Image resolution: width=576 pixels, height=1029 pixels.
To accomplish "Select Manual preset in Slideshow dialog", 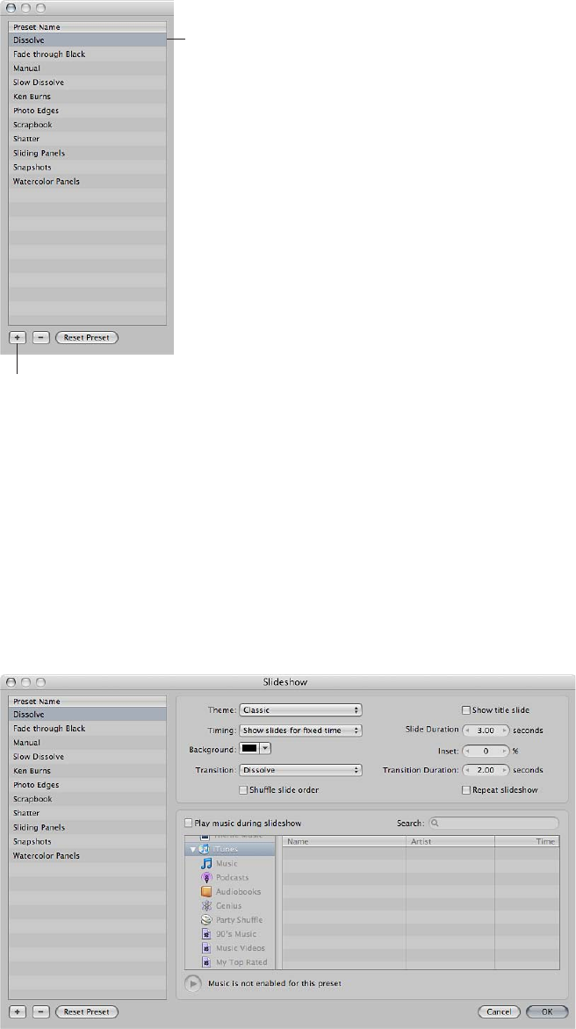I will [87, 742].
